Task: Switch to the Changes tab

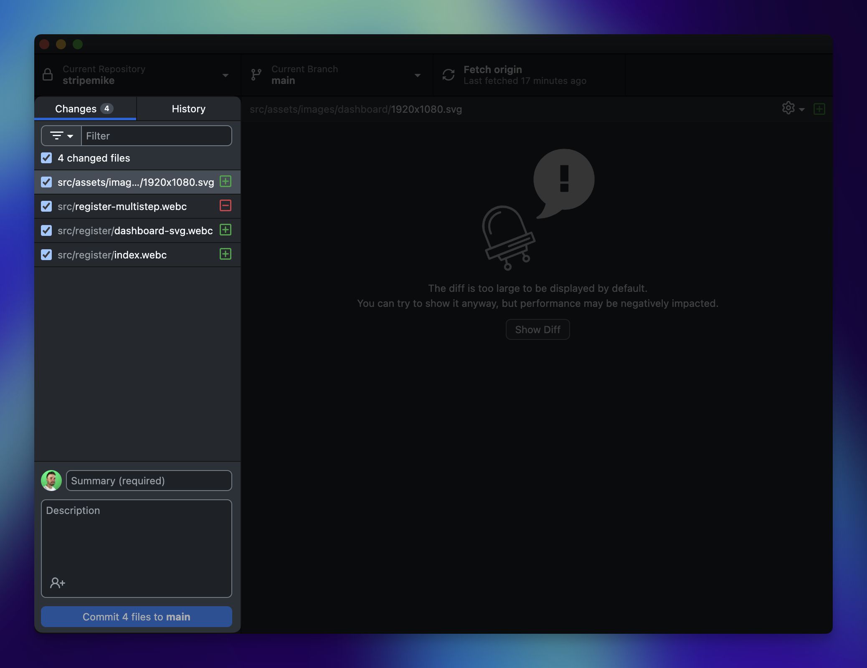Action: tap(85, 109)
